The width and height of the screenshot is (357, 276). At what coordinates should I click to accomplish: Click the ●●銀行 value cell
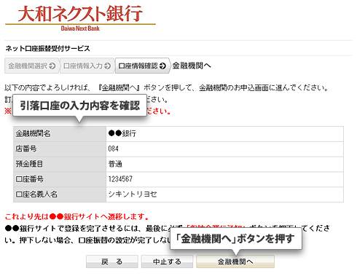(x=224, y=134)
